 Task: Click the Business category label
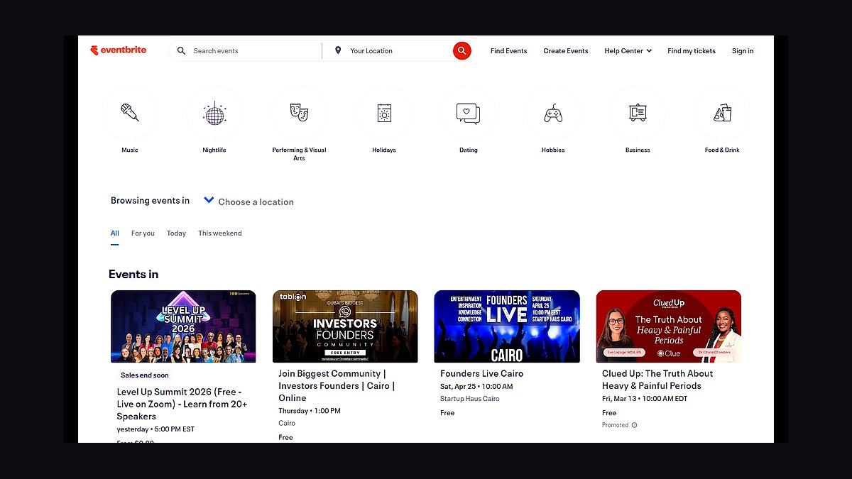638,150
